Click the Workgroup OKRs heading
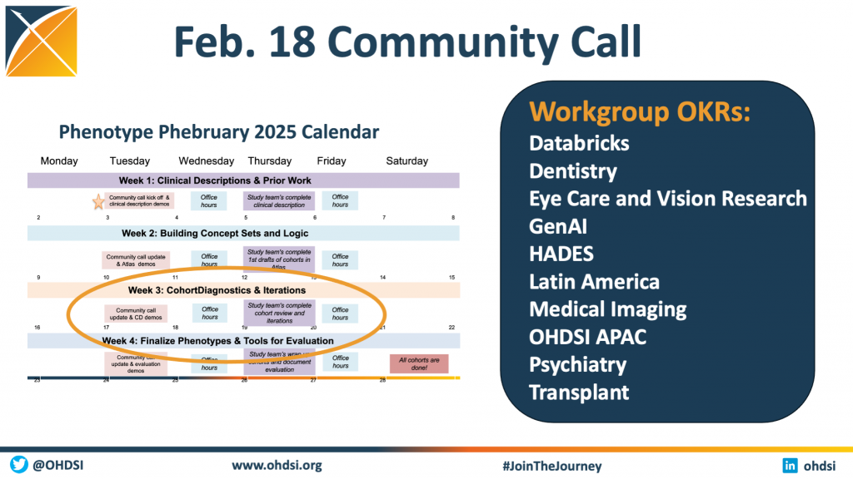 point(640,111)
